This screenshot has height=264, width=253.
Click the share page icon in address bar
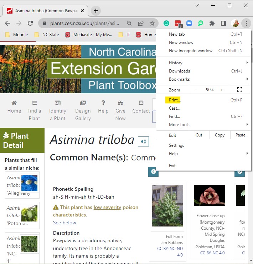tap(141, 23)
